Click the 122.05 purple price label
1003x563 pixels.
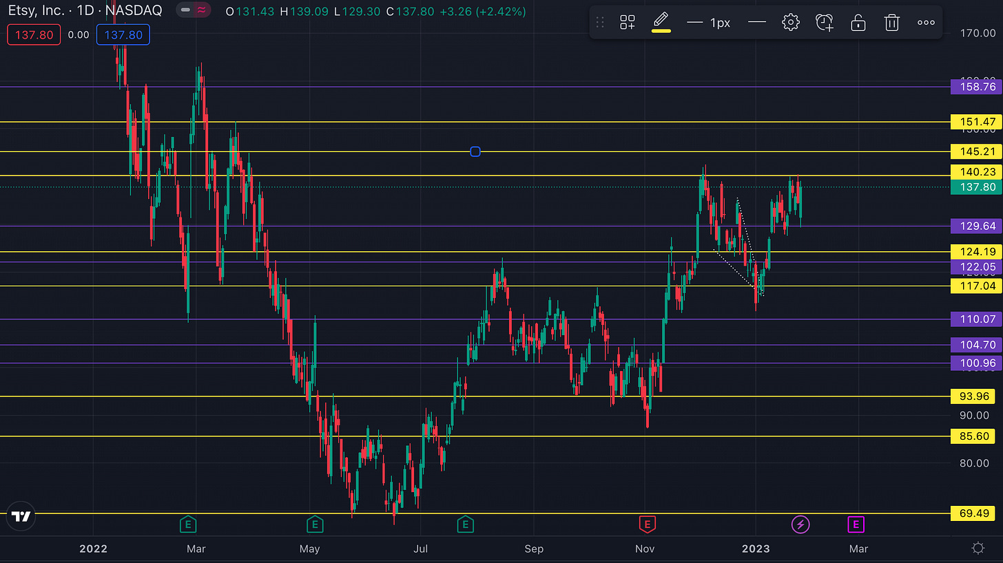[x=976, y=267]
